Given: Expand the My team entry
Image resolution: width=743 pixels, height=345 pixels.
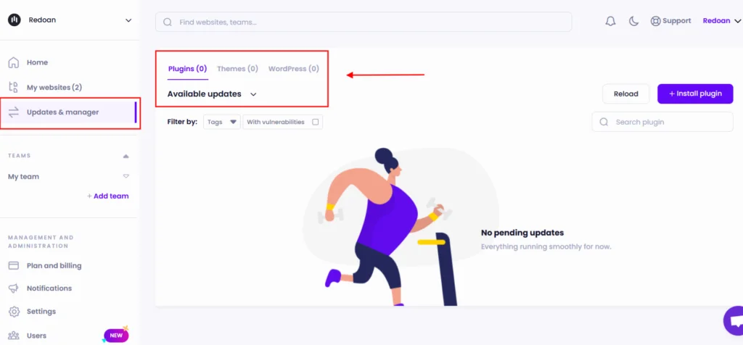Looking at the screenshot, I should [126, 176].
